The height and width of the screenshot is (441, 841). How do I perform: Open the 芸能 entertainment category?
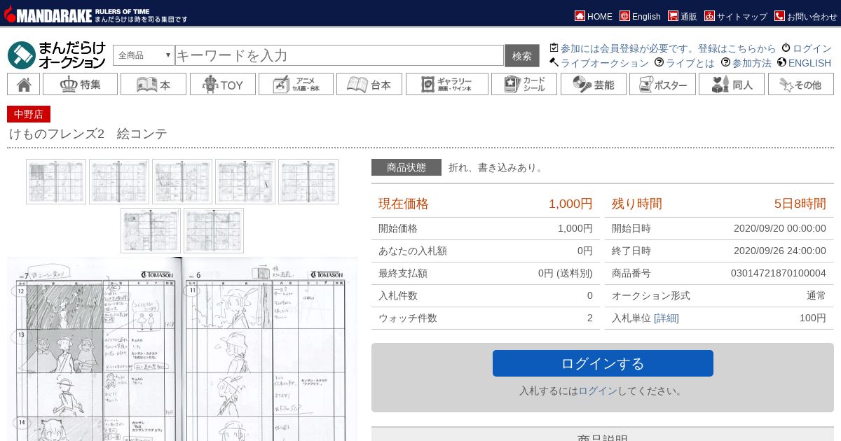[x=594, y=84]
